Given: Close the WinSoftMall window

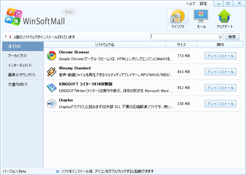Looking at the screenshot, I should coord(240,3).
